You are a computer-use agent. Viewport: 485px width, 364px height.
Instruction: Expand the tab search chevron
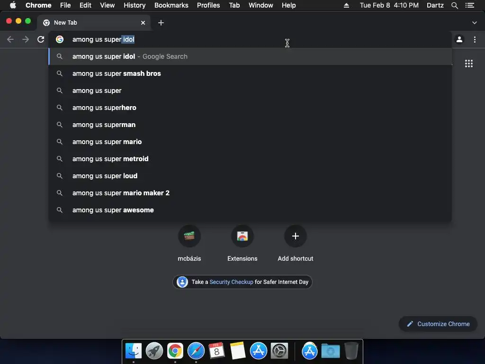click(x=475, y=23)
